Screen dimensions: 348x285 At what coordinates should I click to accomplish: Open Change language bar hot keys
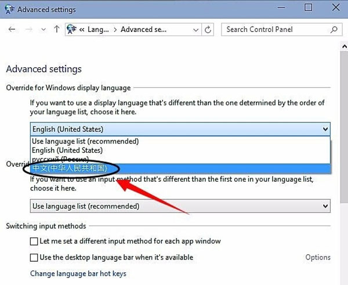tap(78, 273)
